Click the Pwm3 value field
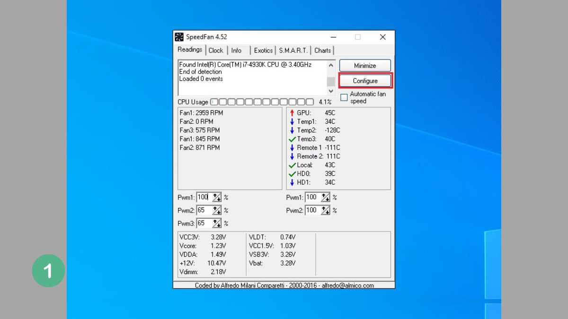This screenshot has width=568, height=319. pos(204,223)
